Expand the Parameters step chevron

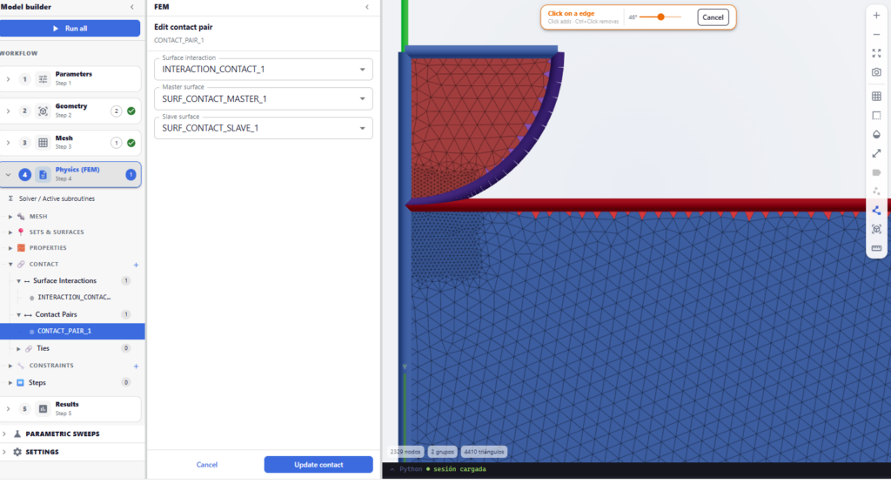click(8, 79)
